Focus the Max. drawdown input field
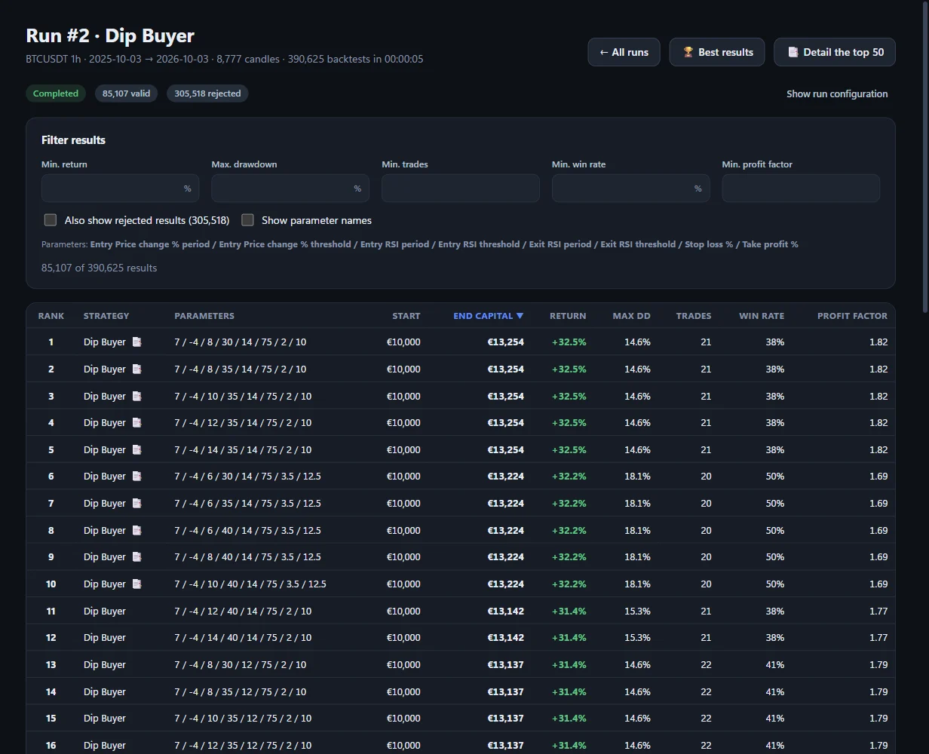This screenshot has height=754, width=929. click(x=290, y=188)
